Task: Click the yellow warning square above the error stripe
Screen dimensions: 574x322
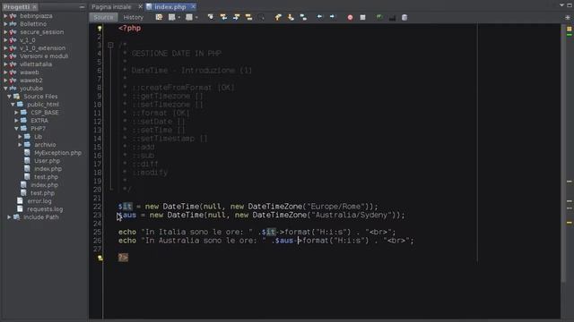Action: click(x=569, y=29)
